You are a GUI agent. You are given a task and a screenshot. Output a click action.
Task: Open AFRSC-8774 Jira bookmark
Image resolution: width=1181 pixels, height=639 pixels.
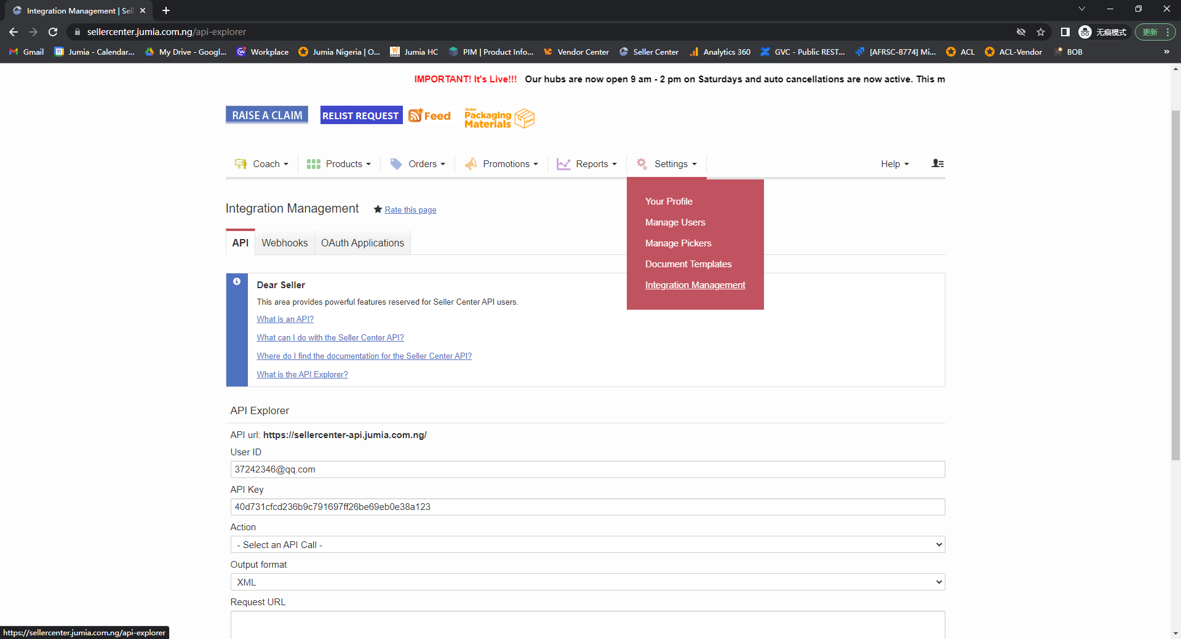tap(896, 52)
